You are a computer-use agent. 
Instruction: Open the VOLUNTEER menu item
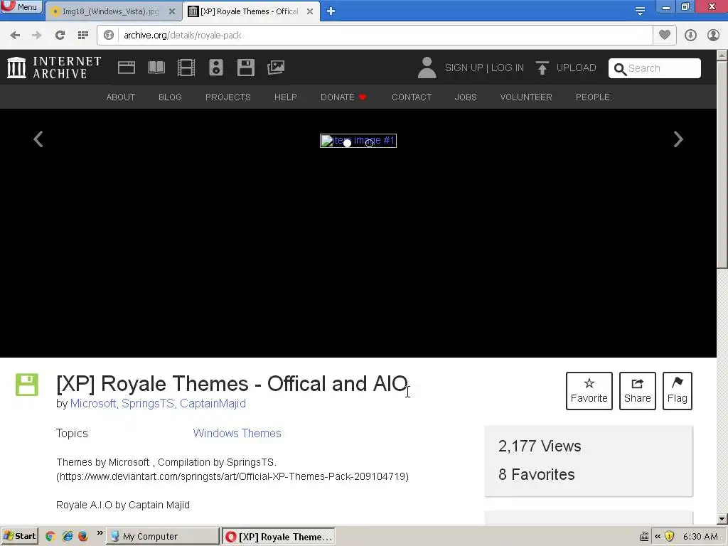[x=526, y=97]
